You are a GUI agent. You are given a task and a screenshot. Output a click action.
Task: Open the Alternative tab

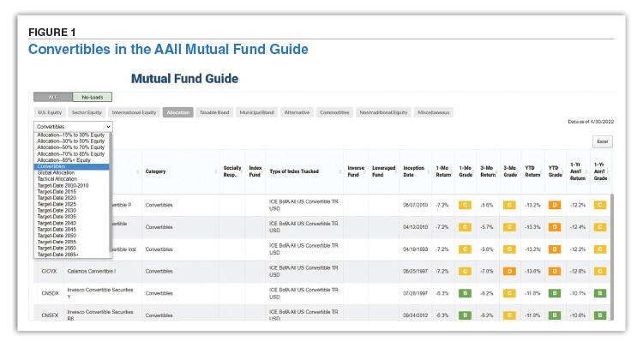point(297,112)
